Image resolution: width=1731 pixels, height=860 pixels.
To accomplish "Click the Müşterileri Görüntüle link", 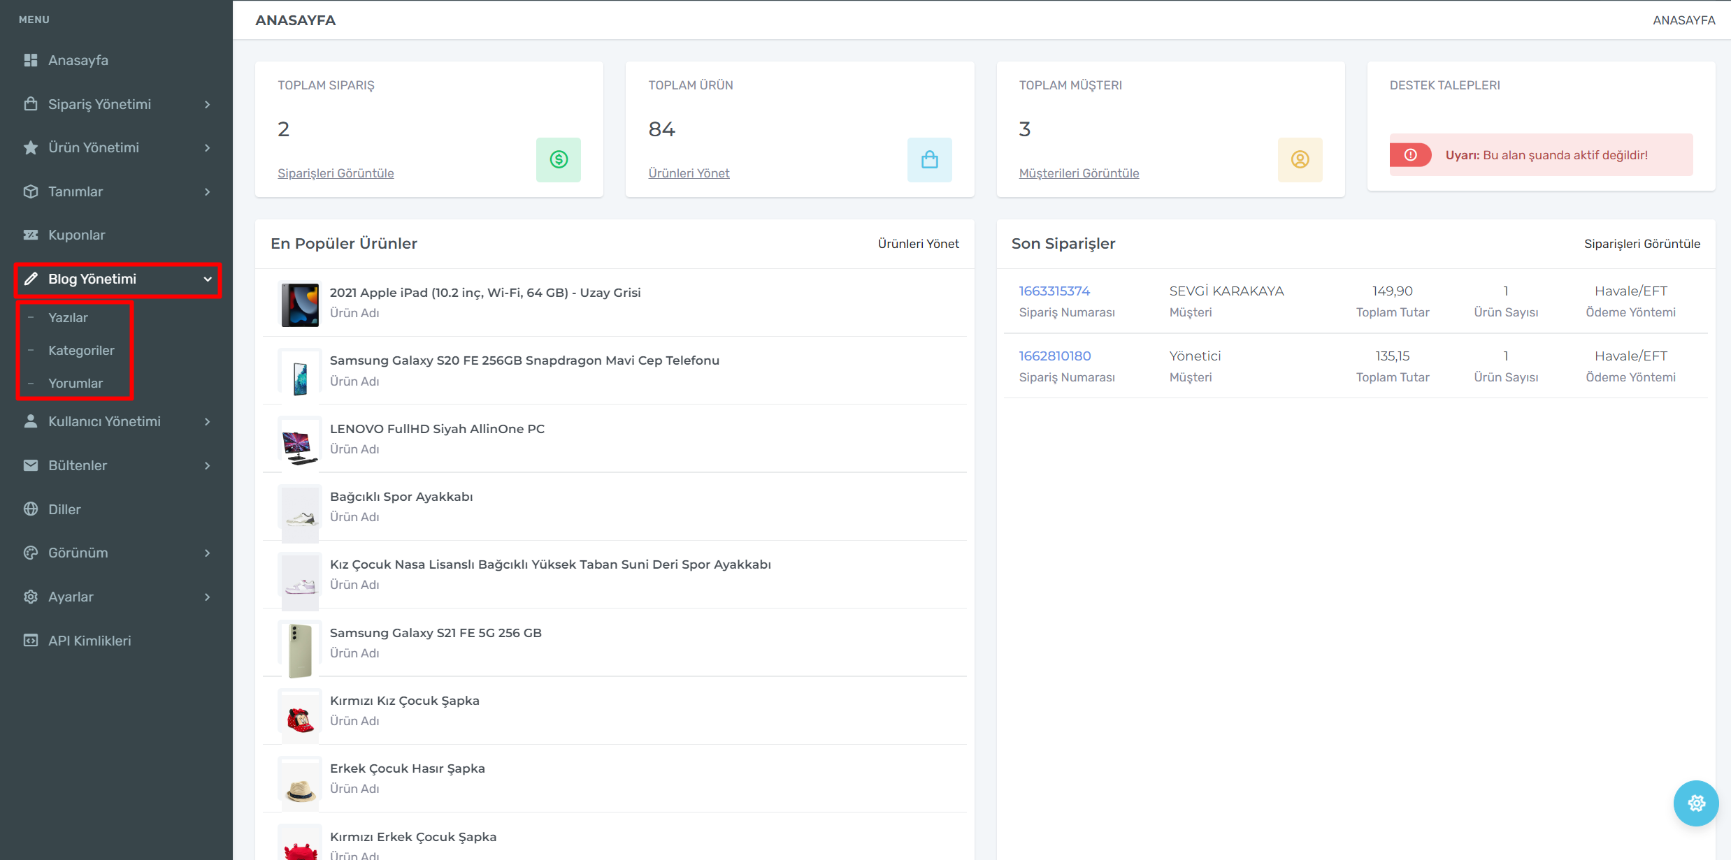I will click(1079, 173).
